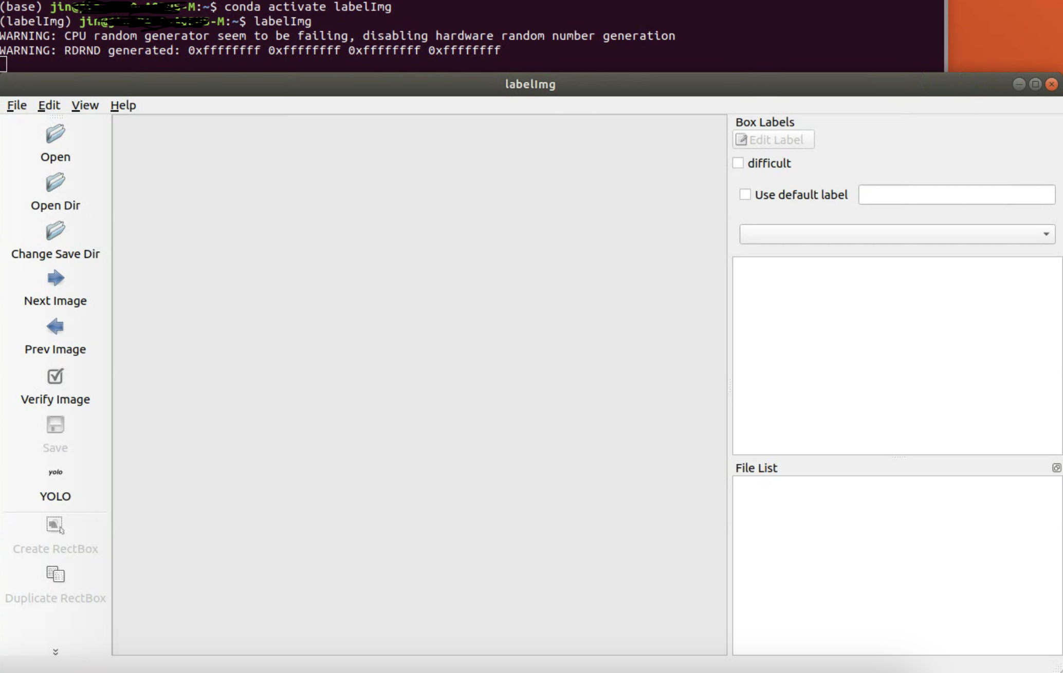Enable the Use default label checkbox
Screen dimensions: 1063x673
pos(745,195)
